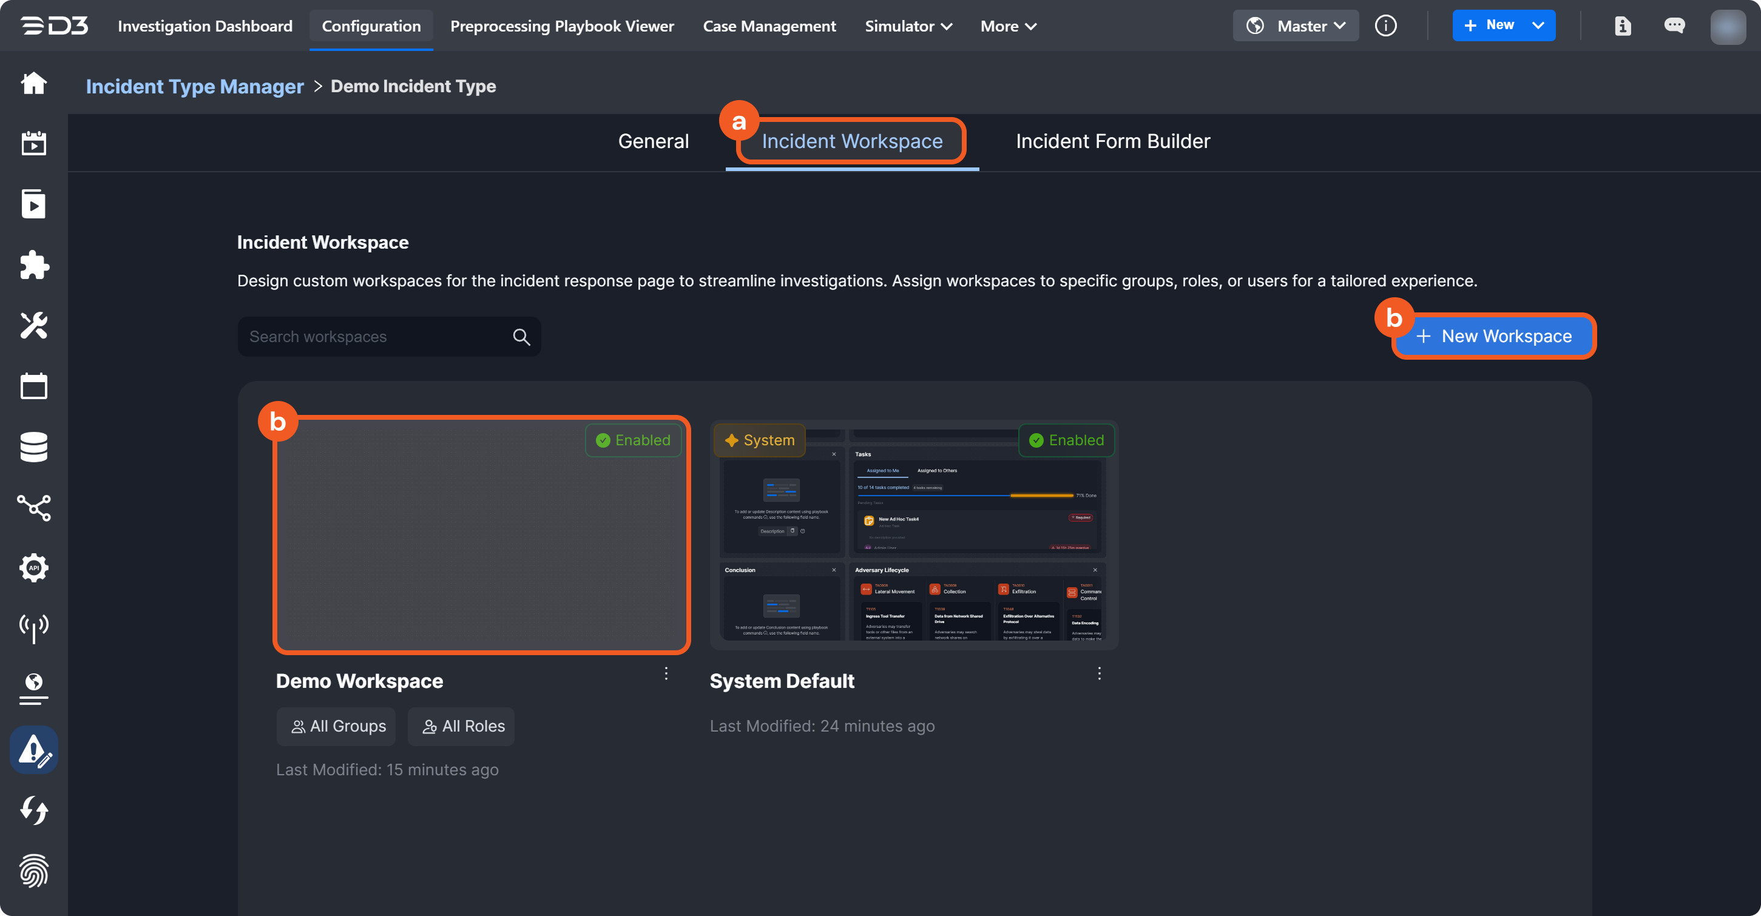Viewport: 1761px width, 916px height.
Task: Open the database stack icon in sidebar
Action: 33,447
